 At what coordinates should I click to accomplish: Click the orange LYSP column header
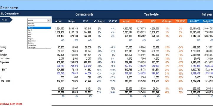pos(153,21)
